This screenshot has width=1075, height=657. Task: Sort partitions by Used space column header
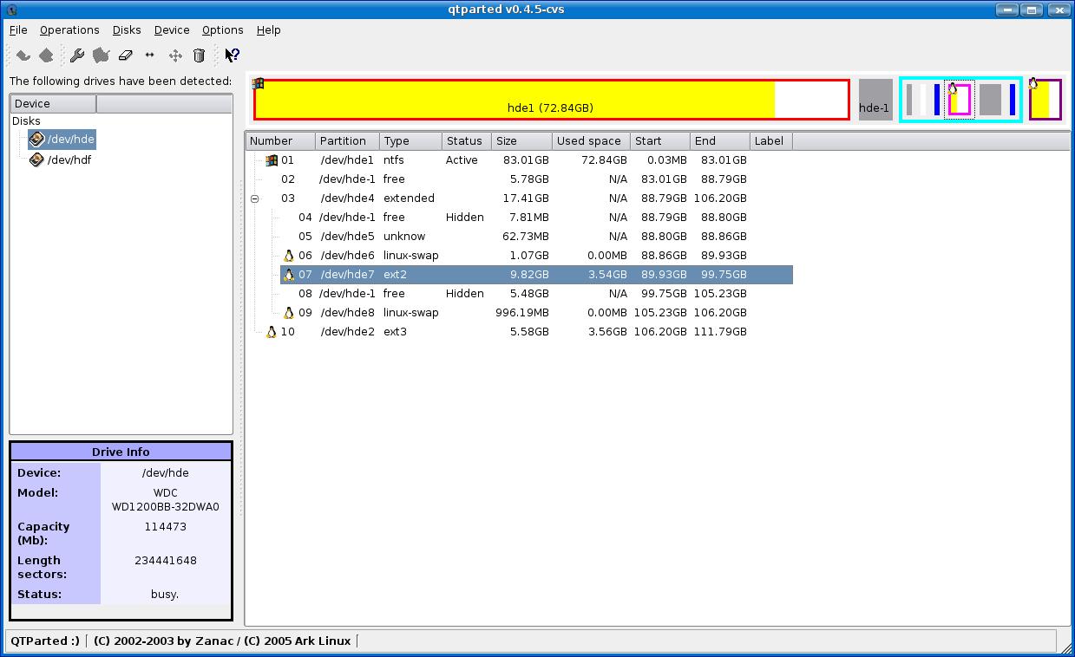pos(589,140)
